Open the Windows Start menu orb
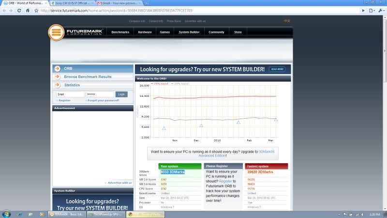The width and height of the screenshot is (387, 218). tap(8, 214)
